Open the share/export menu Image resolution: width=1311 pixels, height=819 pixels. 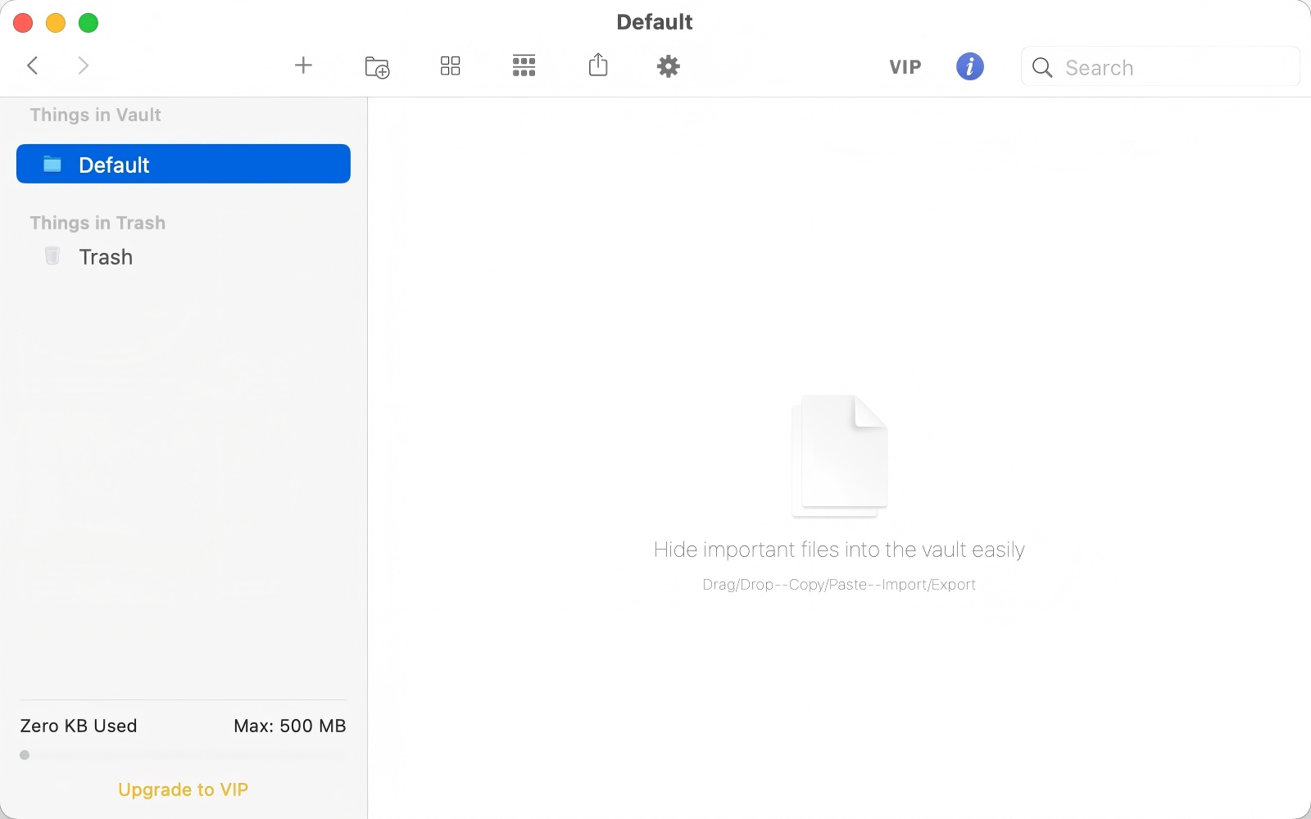coord(598,66)
